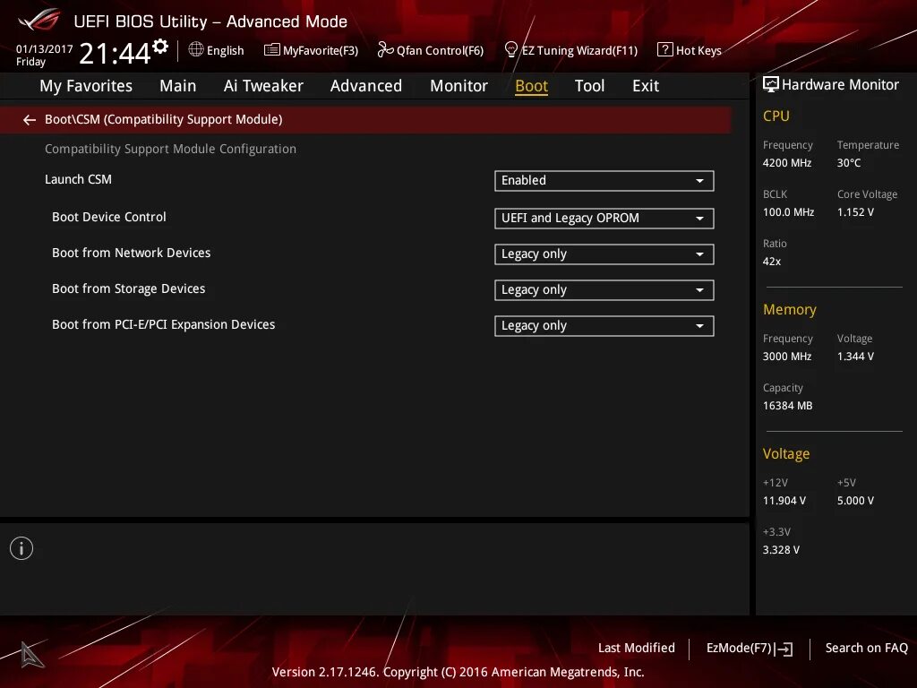Select Boot from Network Devices label
Viewport: 917px width, 688px height.
(131, 253)
